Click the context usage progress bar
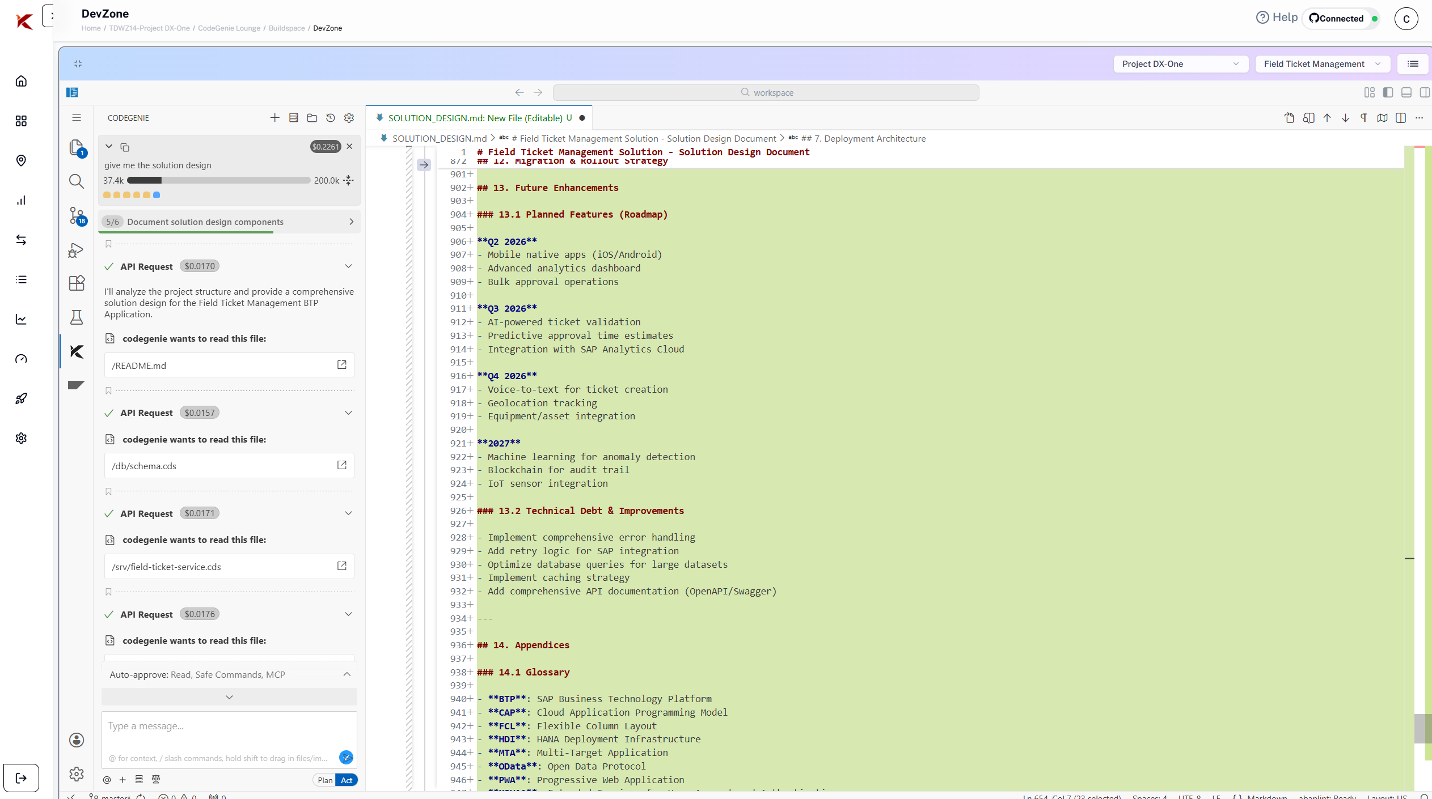 [218, 181]
